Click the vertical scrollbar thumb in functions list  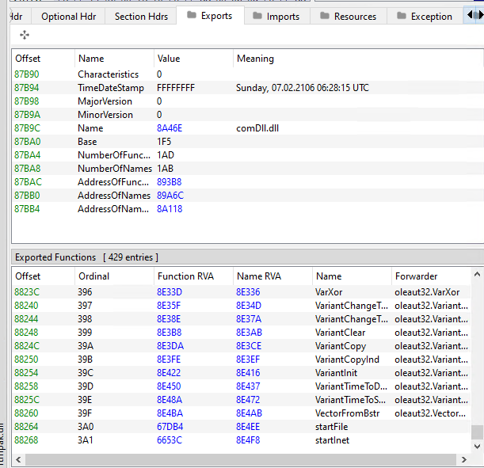pos(477,432)
